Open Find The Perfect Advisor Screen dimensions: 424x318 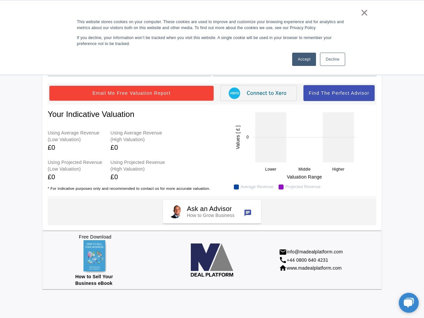click(x=339, y=93)
